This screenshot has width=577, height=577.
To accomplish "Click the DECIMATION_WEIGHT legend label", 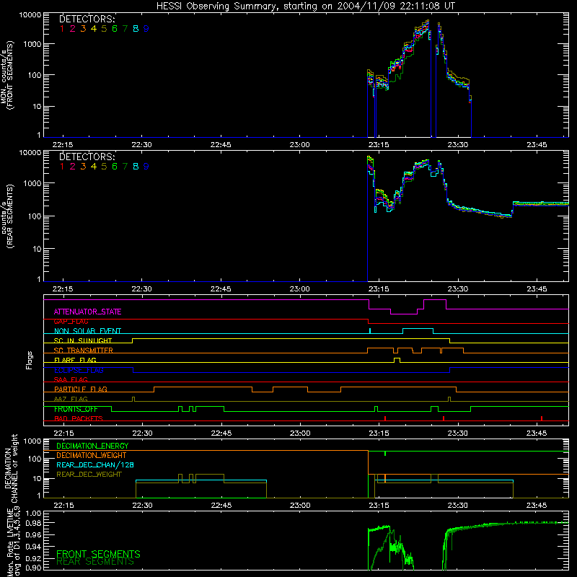I will point(92,455).
